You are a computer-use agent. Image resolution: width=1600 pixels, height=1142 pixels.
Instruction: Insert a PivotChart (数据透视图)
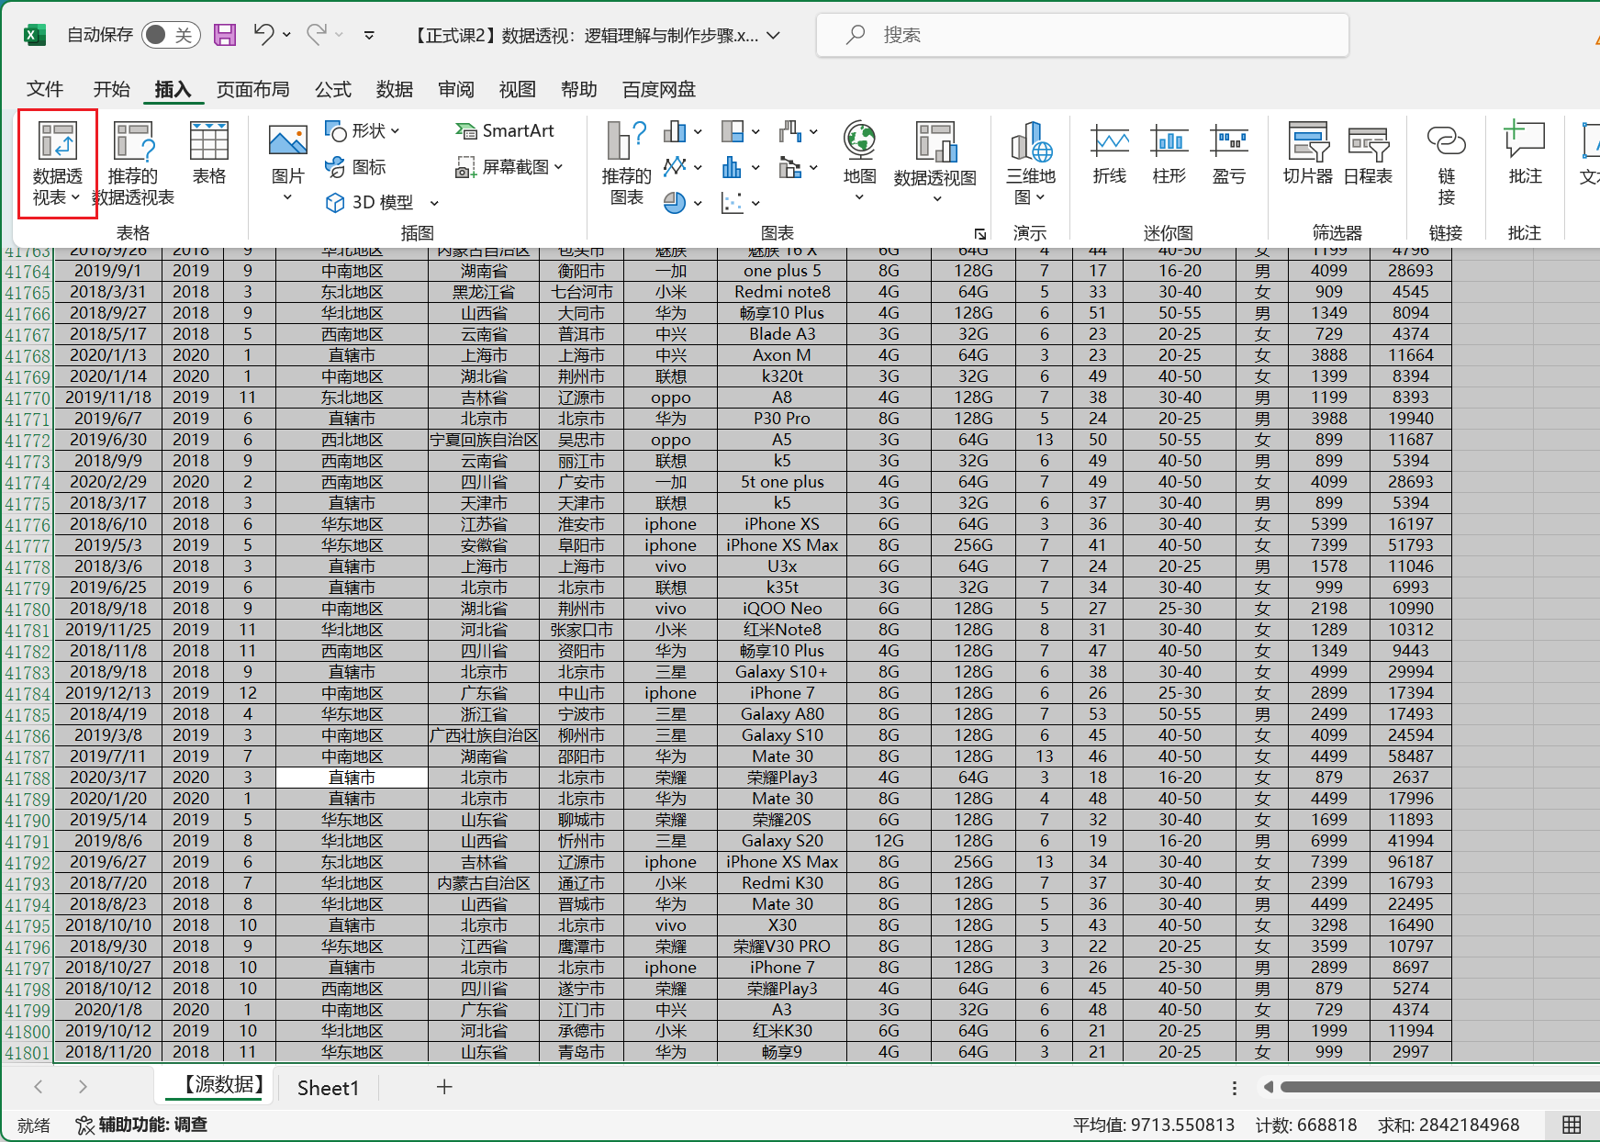935,154
